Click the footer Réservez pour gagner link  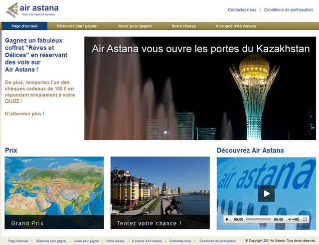click(51, 241)
